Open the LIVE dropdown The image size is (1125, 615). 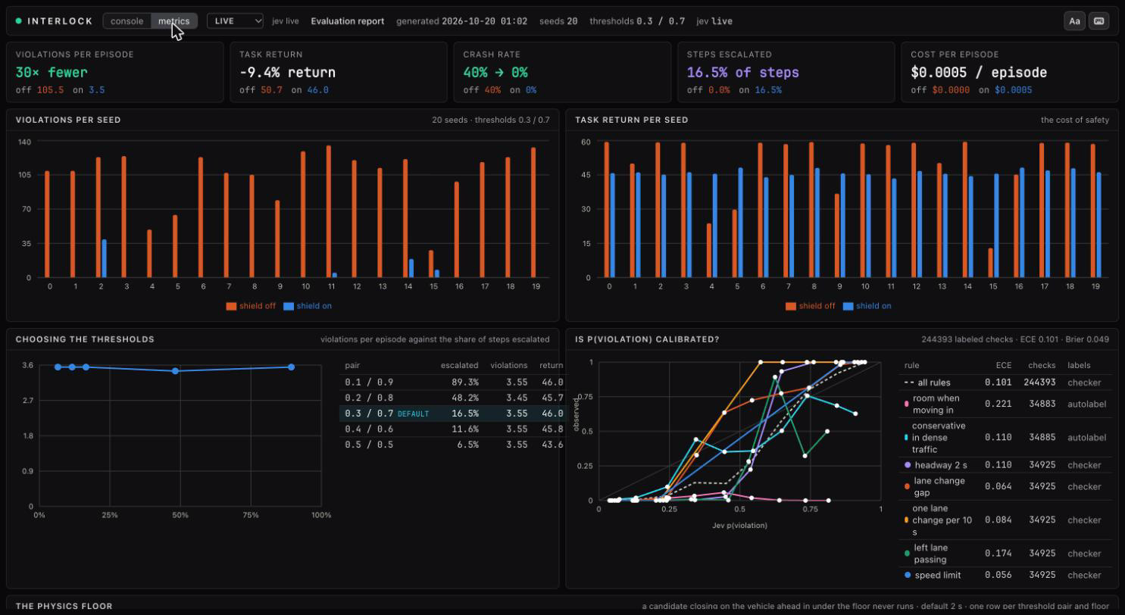click(x=235, y=21)
